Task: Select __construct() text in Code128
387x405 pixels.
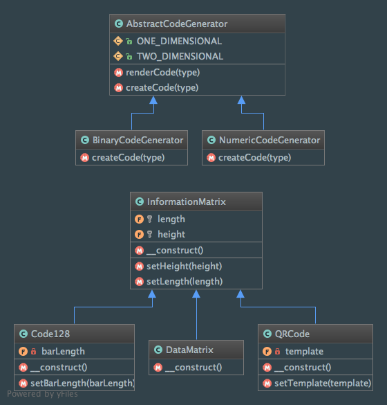Action: [59, 368]
